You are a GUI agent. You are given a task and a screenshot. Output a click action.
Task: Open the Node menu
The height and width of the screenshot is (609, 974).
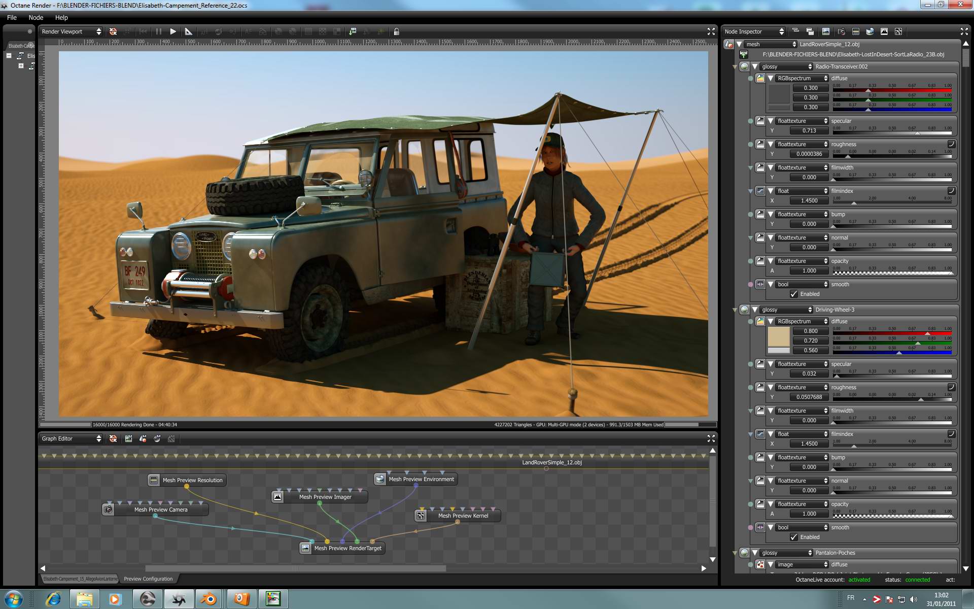click(x=36, y=17)
